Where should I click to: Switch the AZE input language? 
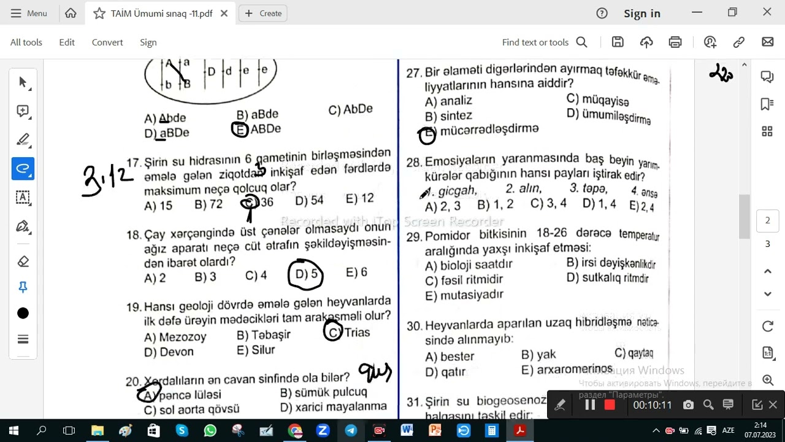coord(728,430)
